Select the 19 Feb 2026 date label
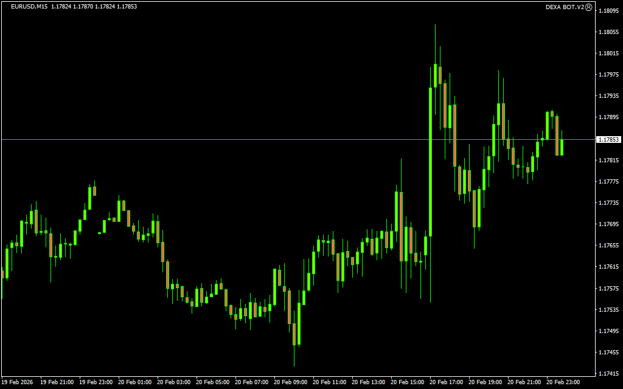The image size is (623, 389). [18, 382]
